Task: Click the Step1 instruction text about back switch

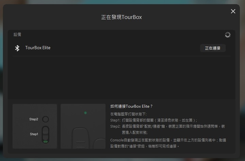Action: click(x=154, y=120)
